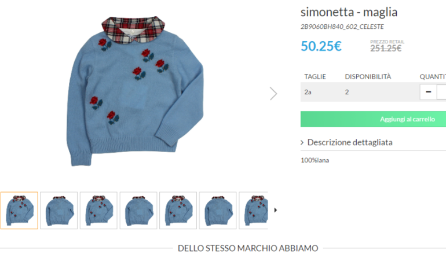Click the product title simonetta - maglia

[x=349, y=12]
